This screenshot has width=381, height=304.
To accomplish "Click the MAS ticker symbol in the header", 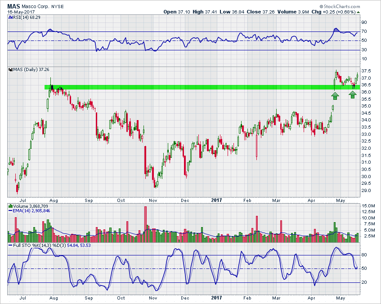I will [13, 7].
